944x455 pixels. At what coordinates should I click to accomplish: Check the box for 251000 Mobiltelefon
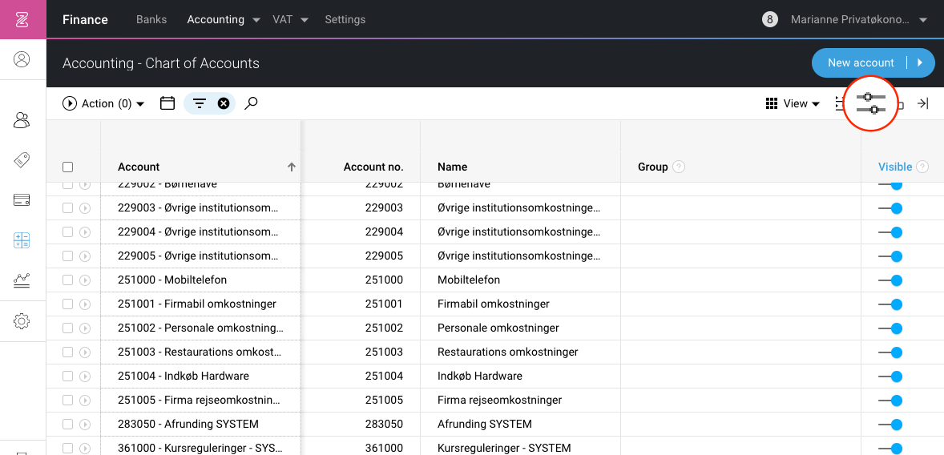[68, 280]
